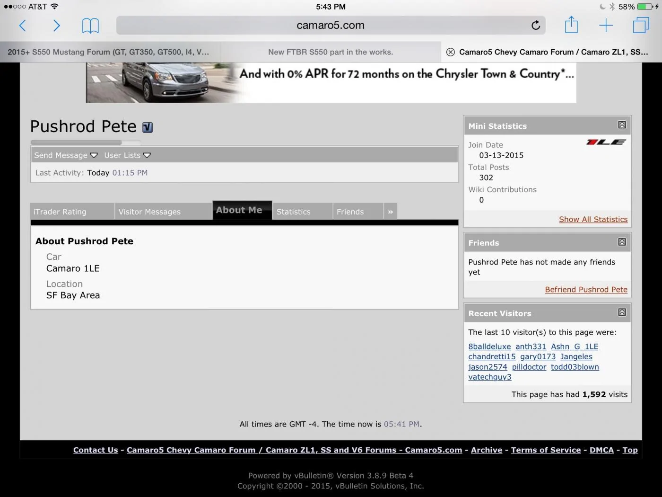The width and height of the screenshot is (662, 497).
Task: Click the SF Bay Area location value
Action: point(73,295)
